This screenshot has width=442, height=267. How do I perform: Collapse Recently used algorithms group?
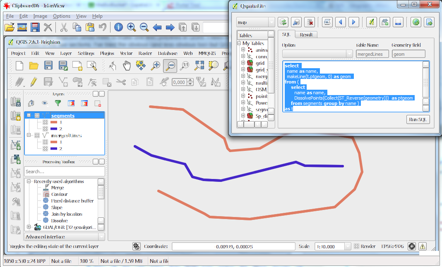(x=29, y=181)
